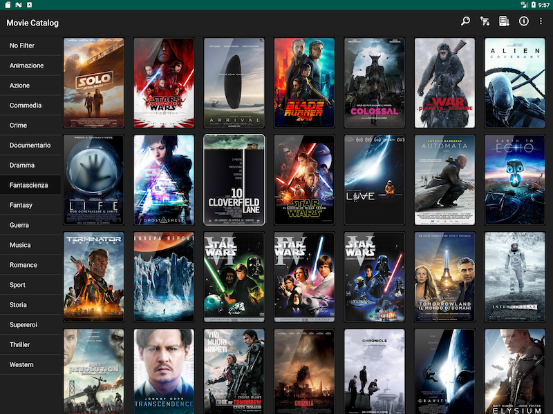The image size is (553, 414).
Task: Filter by Guerra genre
Action: (30, 225)
